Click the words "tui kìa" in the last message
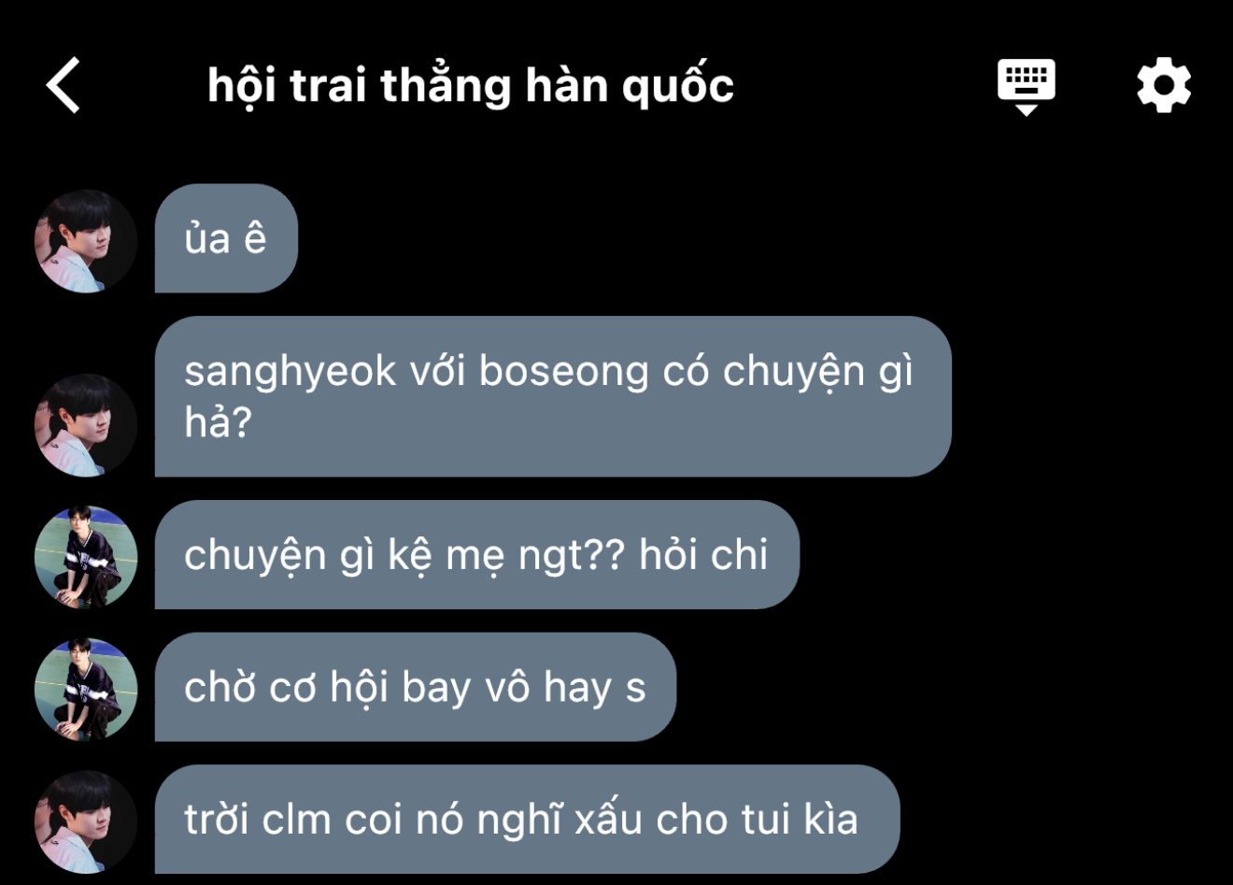 (800, 820)
